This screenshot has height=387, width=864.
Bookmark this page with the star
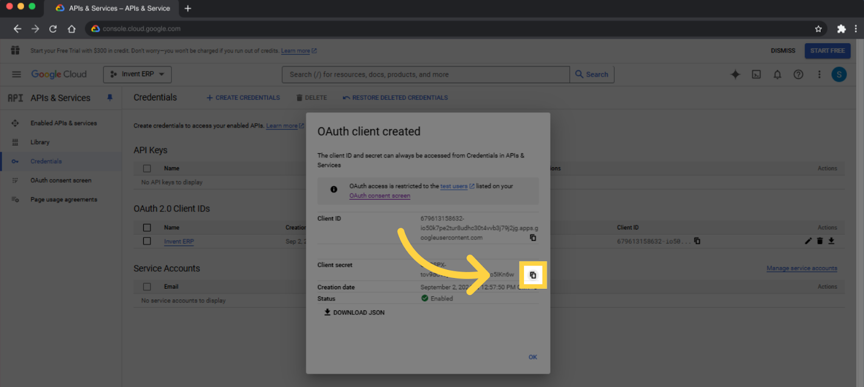tap(818, 29)
